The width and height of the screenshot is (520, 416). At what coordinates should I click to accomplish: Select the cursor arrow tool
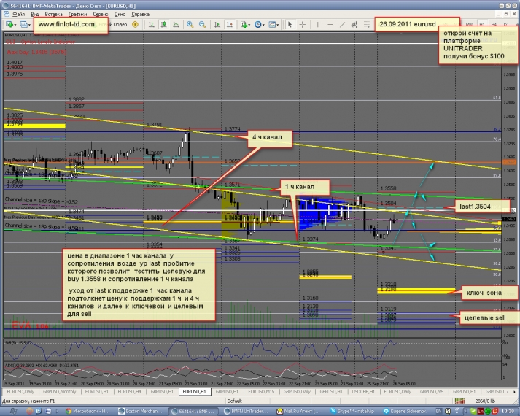[290, 24]
